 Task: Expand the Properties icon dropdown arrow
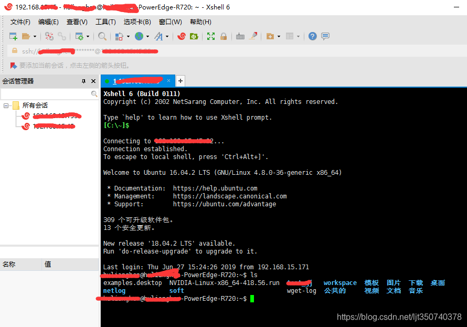(x=88, y=36)
